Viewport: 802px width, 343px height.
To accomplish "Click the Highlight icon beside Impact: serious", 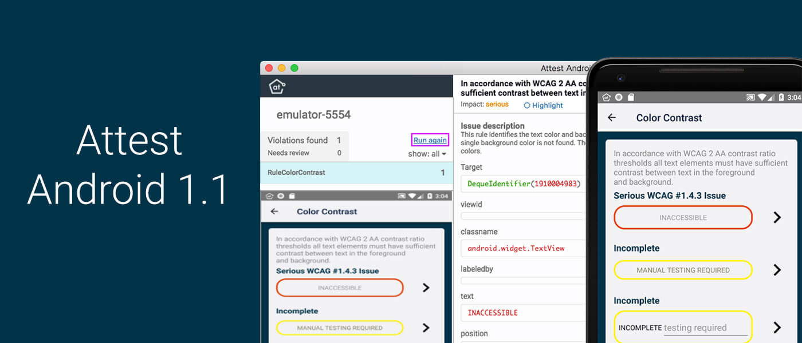I will pyautogui.click(x=527, y=106).
